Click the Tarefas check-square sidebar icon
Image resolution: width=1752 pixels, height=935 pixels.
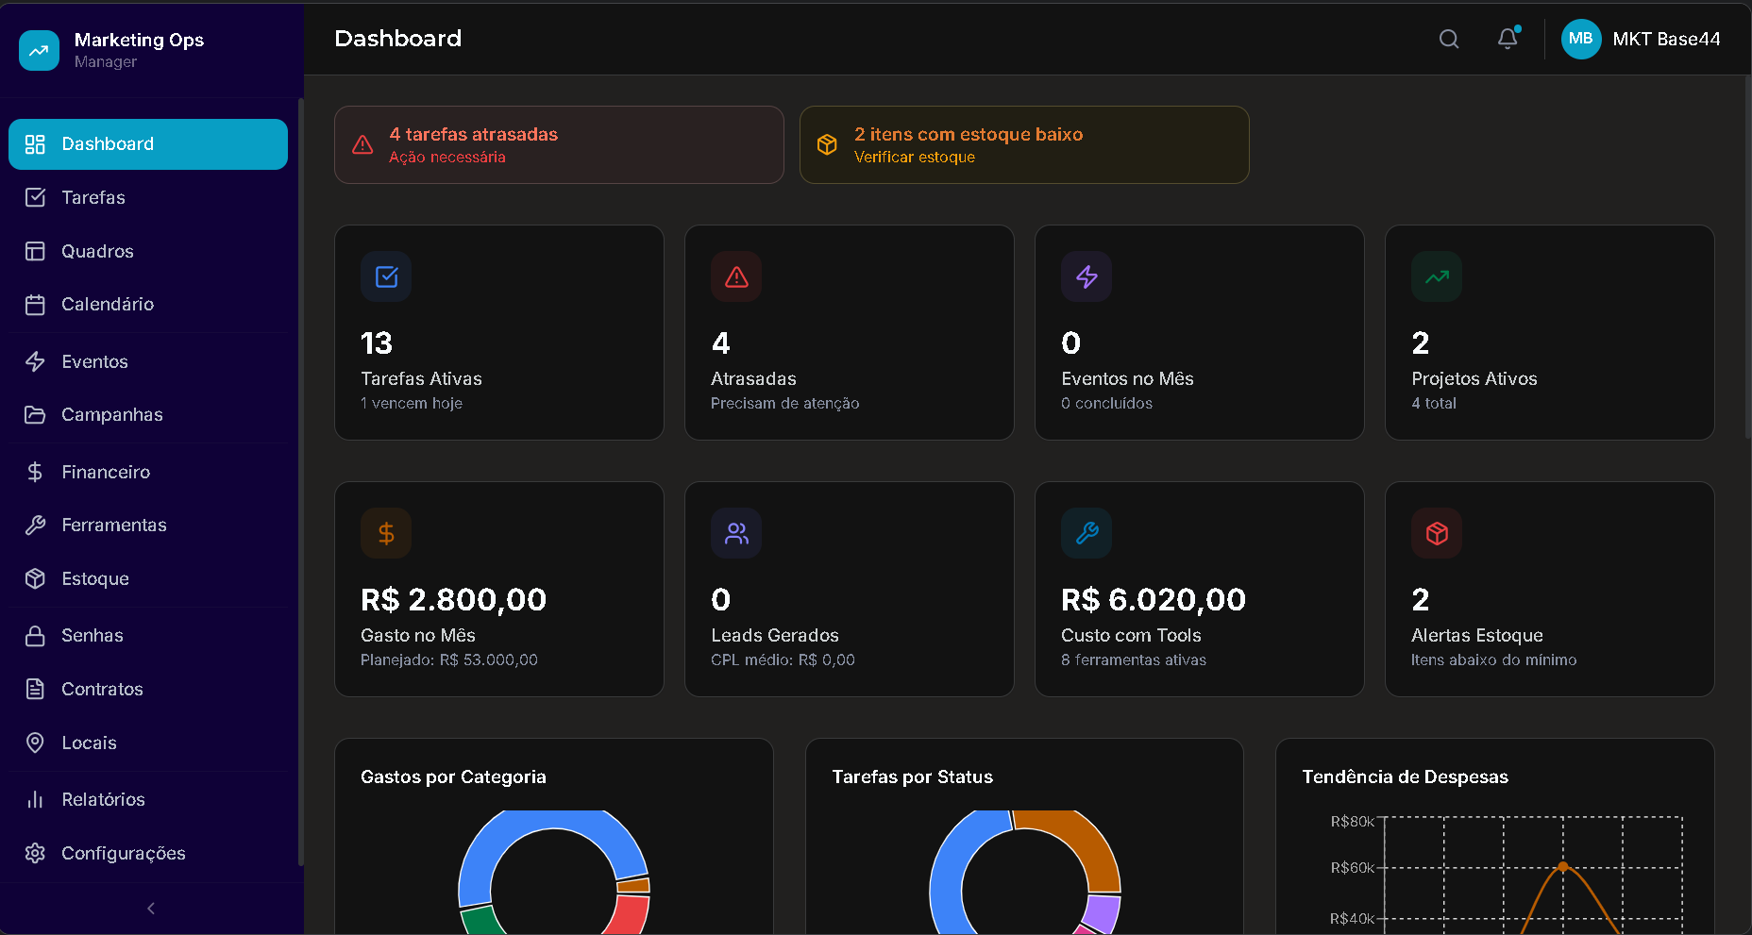click(x=35, y=197)
